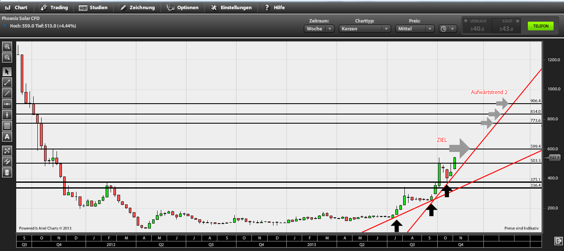Click the Preise sind Indikativ notice

522,228
